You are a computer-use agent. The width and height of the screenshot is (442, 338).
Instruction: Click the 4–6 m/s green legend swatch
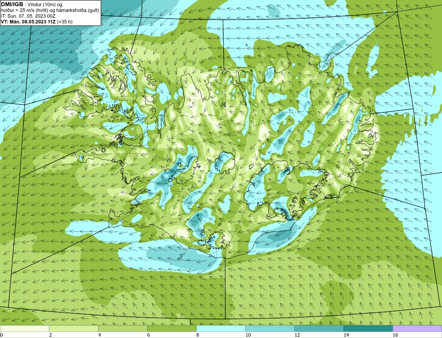122,328
